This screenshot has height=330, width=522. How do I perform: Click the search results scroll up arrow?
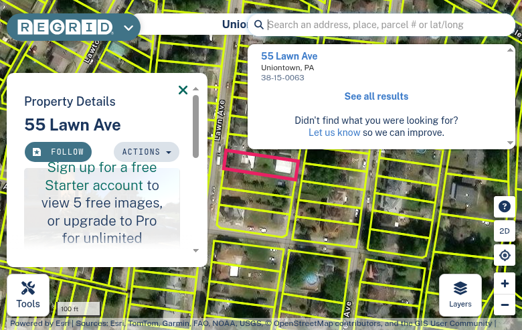tap(510, 50)
